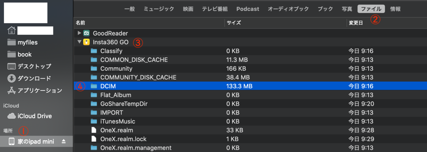Collapse the Insta360 GO app row
This screenshot has width=427, height=152.
click(79, 42)
